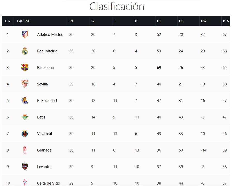Click the Sevilla crest icon

(25, 84)
